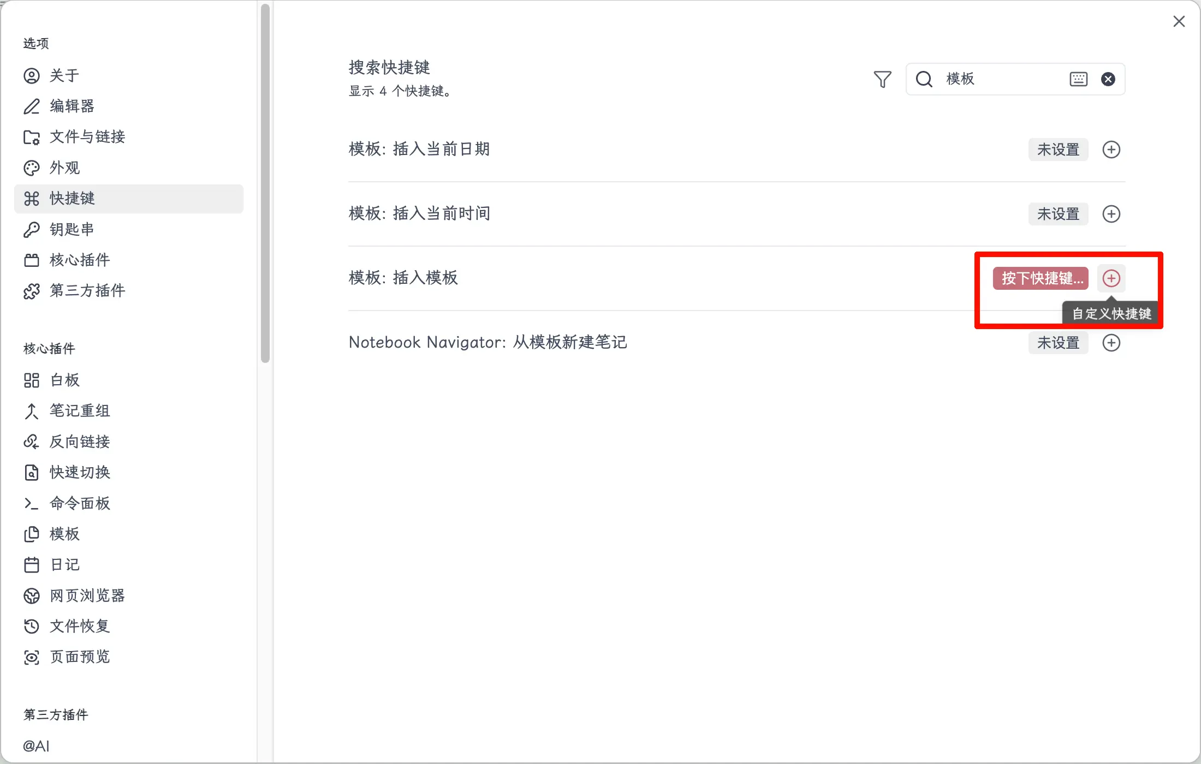Click the keyboard search-by-hotkey icon

(1078, 79)
